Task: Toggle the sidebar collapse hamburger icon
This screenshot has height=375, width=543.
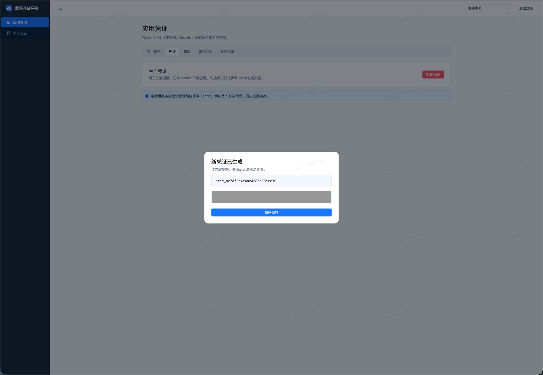Action: coord(60,8)
